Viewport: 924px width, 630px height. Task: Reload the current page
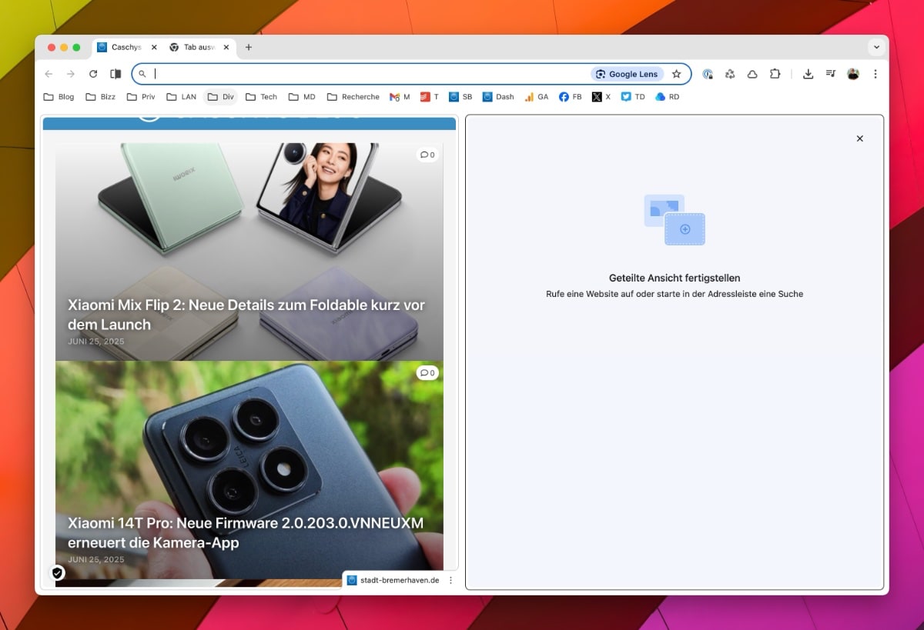tap(93, 74)
